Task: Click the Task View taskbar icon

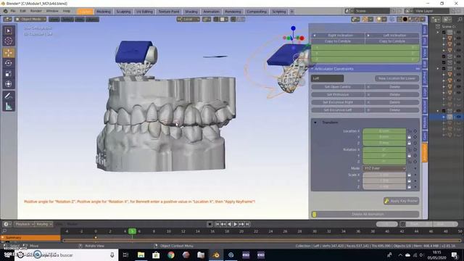Action: pos(125,254)
